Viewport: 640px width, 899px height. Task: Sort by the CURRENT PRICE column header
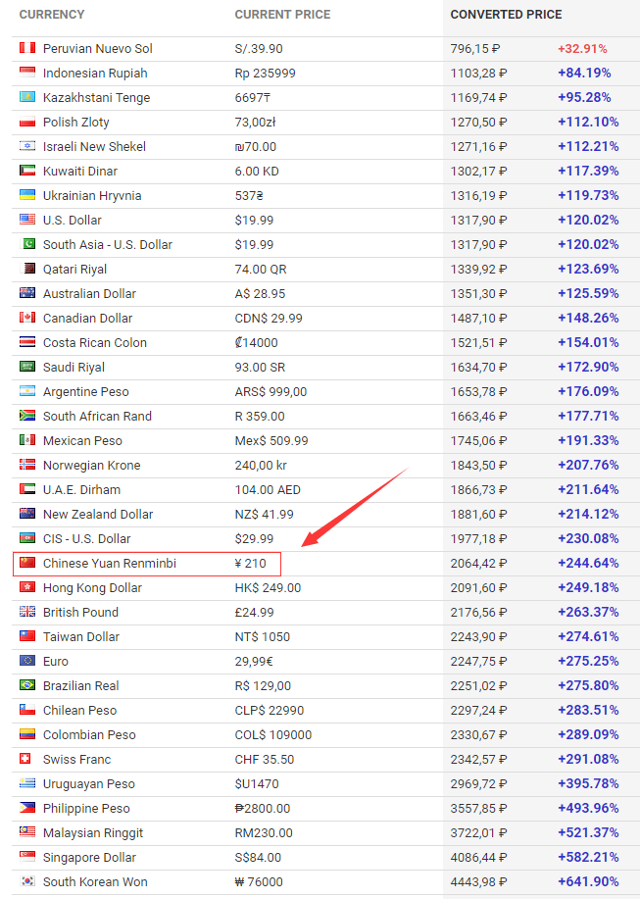click(x=282, y=15)
